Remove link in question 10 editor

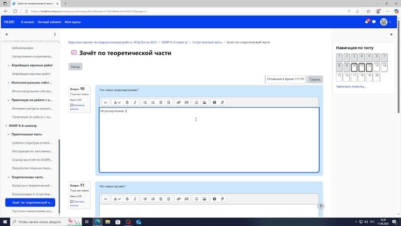pos(187,102)
